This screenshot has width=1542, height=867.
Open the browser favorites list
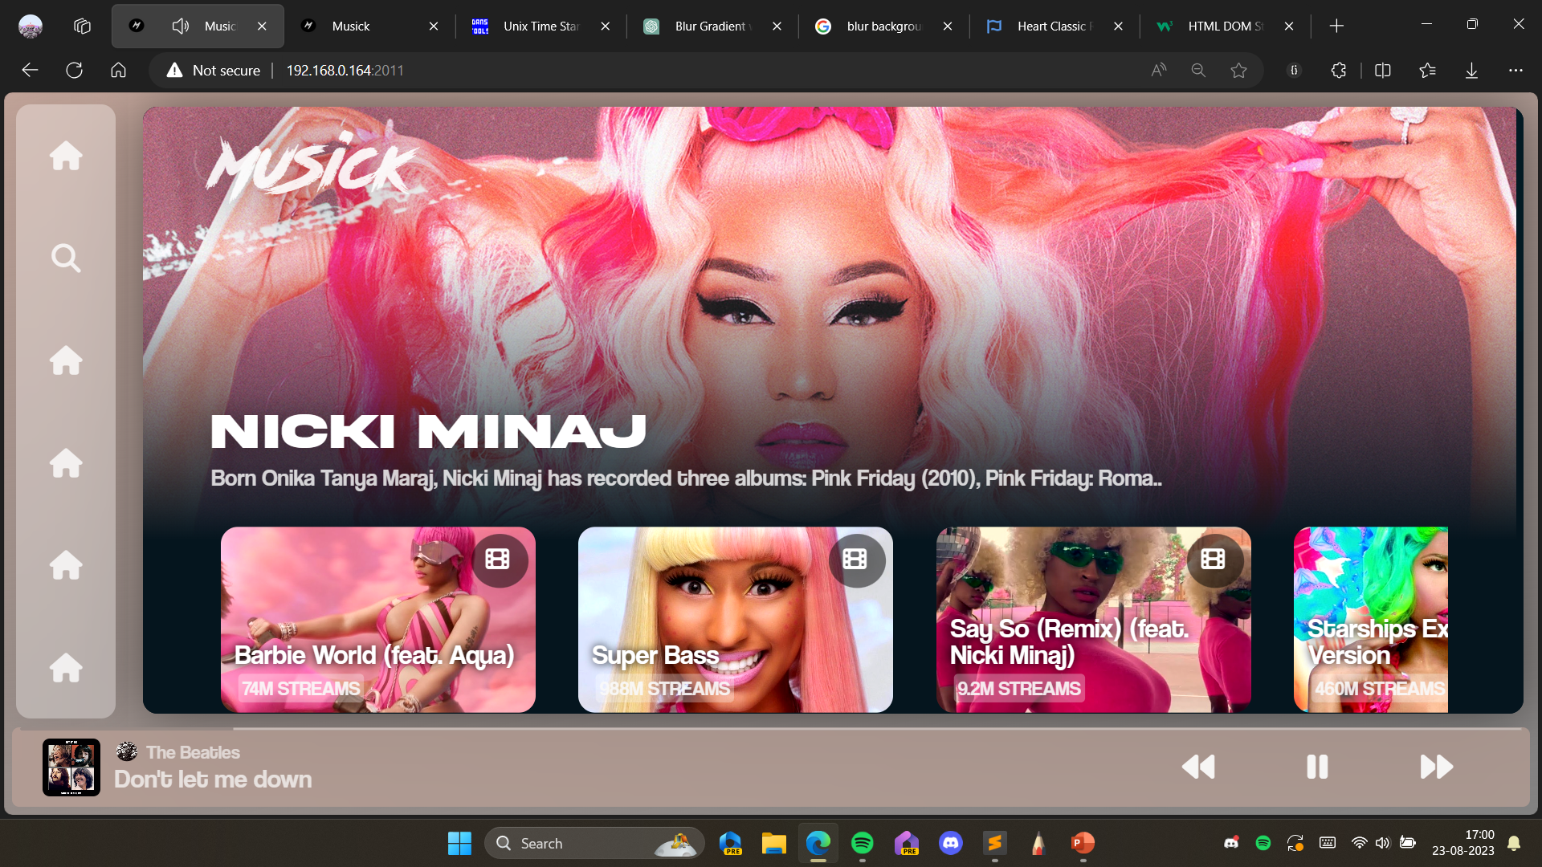(x=1427, y=71)
